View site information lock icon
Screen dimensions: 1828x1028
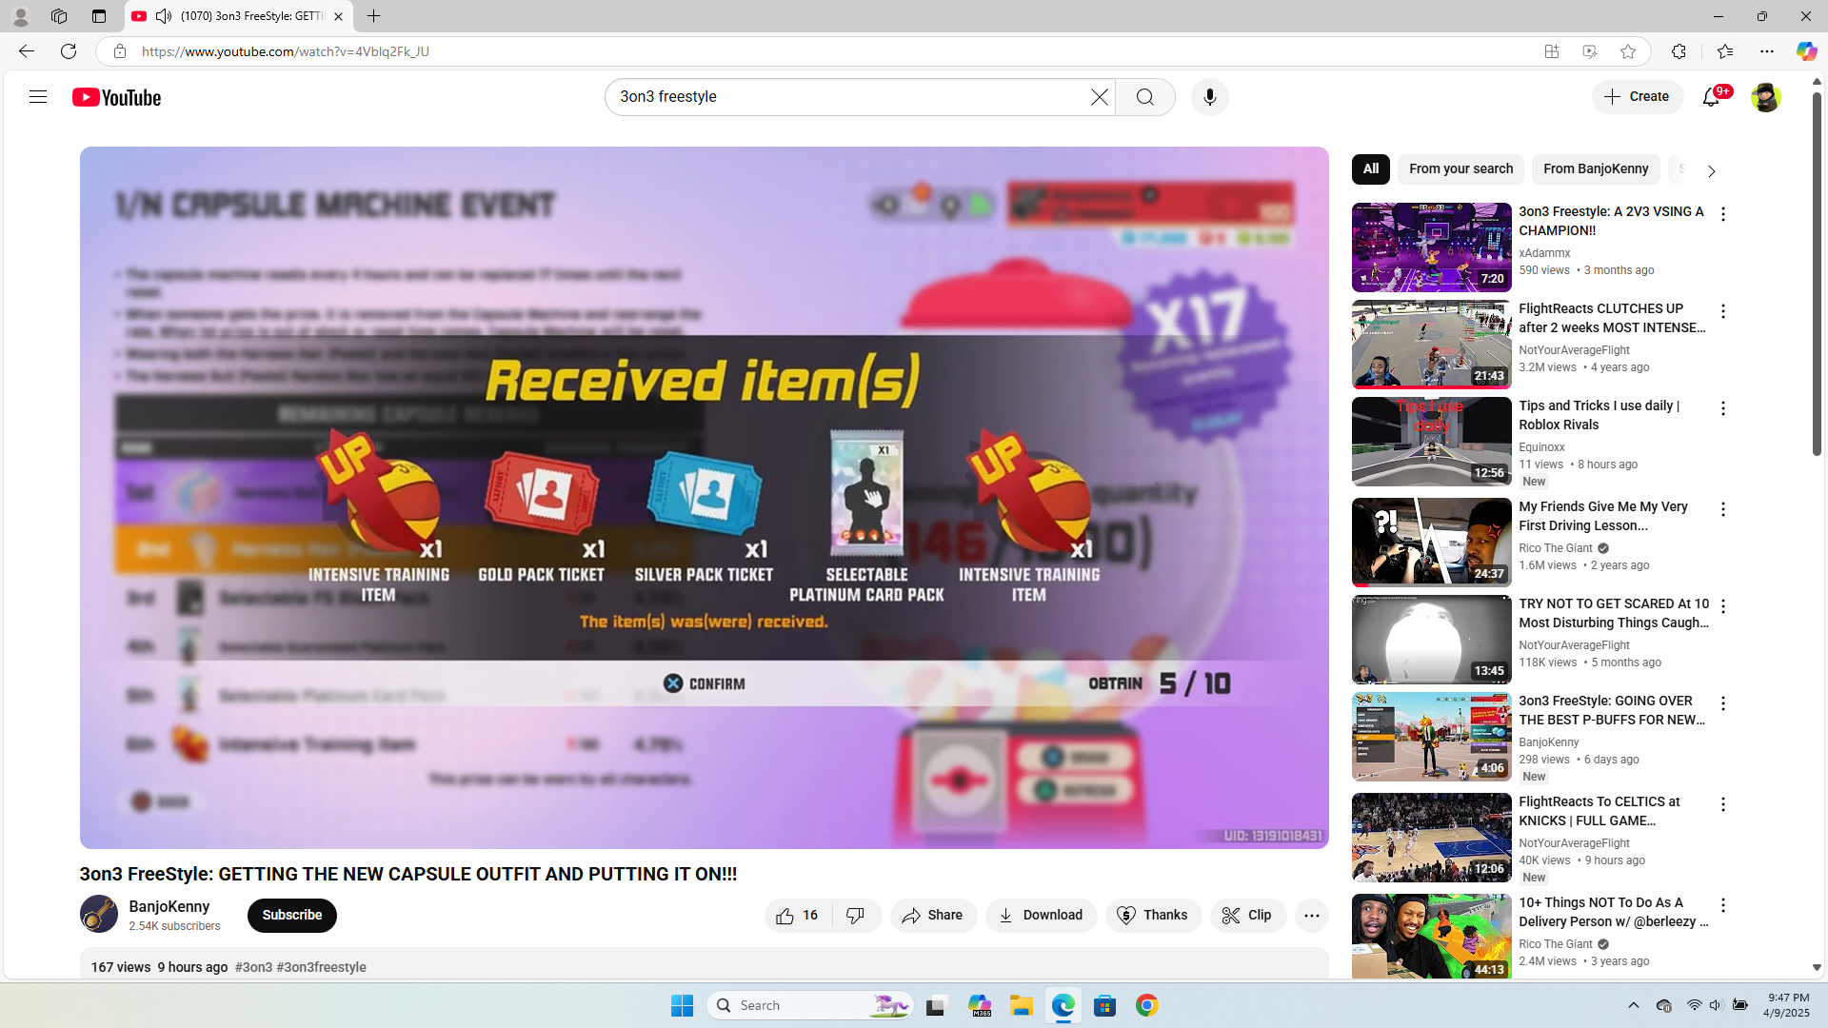119,51
